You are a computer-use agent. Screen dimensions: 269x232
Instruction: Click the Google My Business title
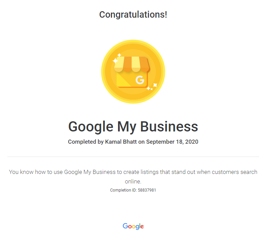click(x=133, y=127)
